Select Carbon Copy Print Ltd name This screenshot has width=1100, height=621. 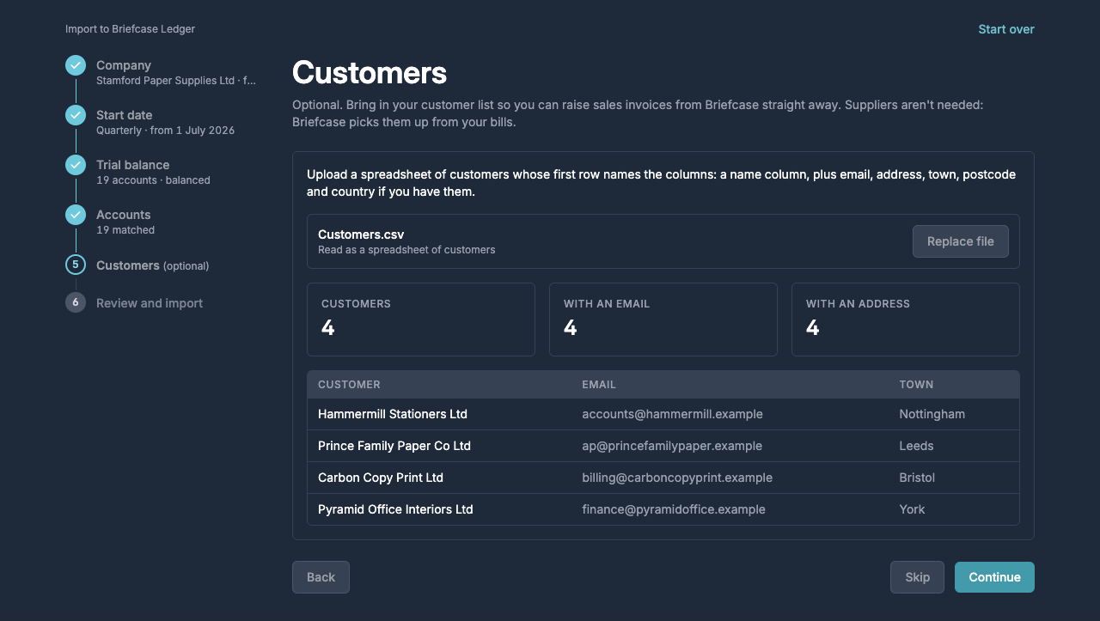coord(381,478)
